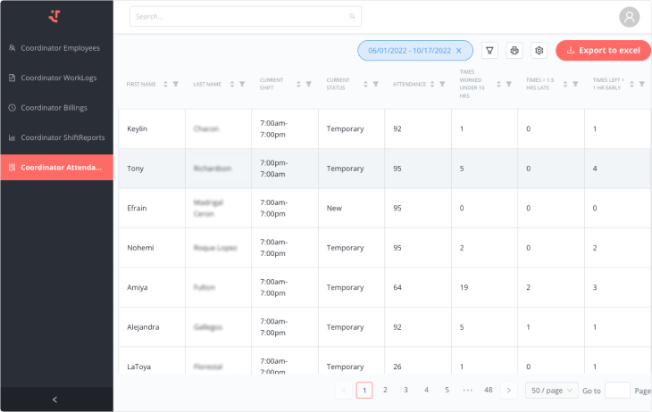Open Coordinator Billings menu item
The width and height of the screenshot is (652, 412).
click(58, 108)
